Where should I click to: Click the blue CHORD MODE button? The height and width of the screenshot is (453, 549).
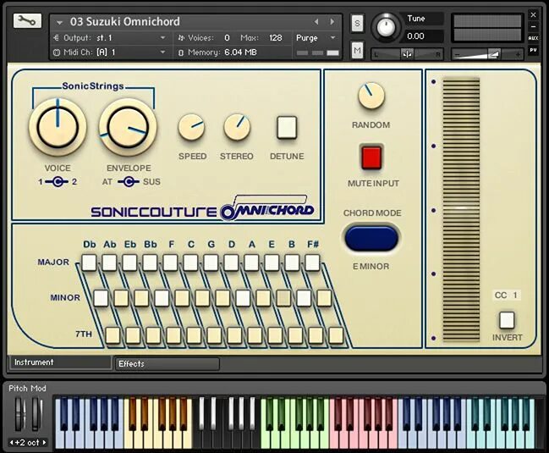371,238
